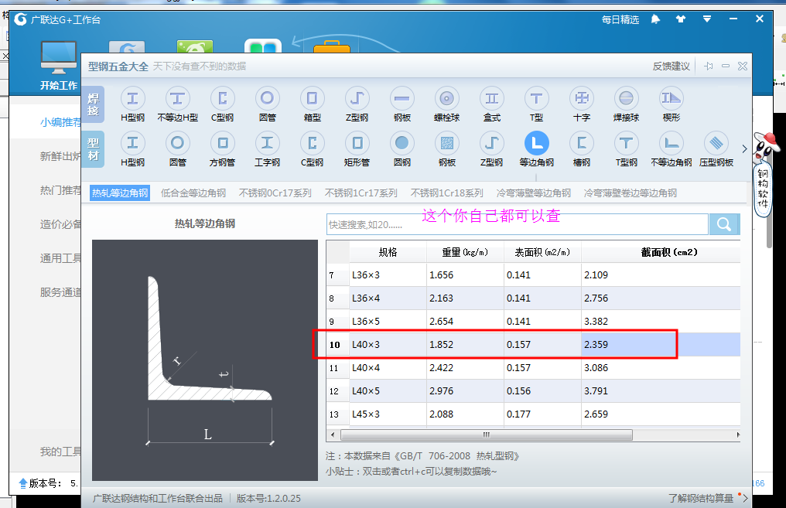This screenshot has height=508, width=786.
Task: Click scroll left arrow of table
Action: coord(333,435)
